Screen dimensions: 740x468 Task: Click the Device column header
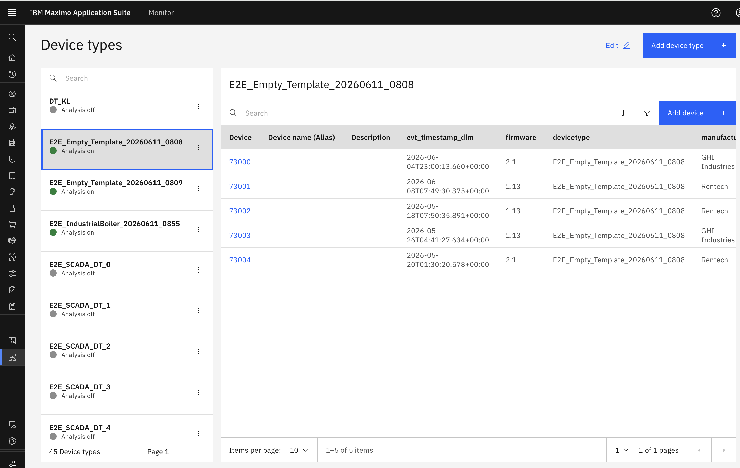point(240,137)
